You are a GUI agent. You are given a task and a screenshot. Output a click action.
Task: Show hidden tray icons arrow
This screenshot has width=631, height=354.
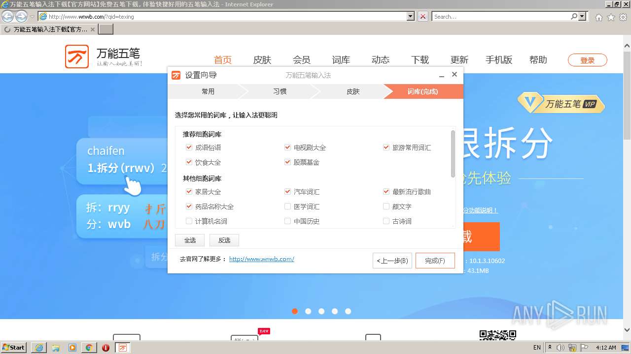click(550, 348)
